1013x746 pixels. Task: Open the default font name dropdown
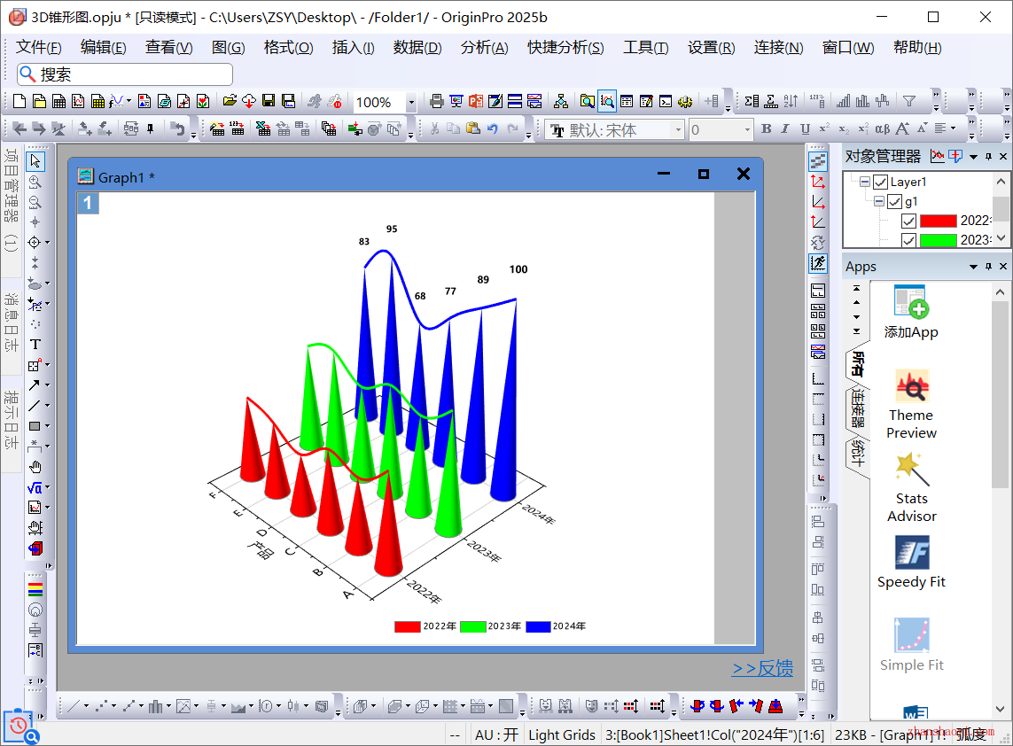click(678, 130)
